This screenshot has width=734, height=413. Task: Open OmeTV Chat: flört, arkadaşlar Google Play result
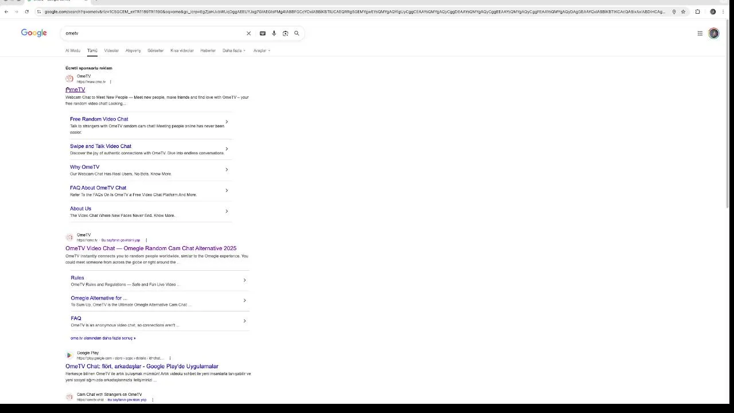point(142,367)
